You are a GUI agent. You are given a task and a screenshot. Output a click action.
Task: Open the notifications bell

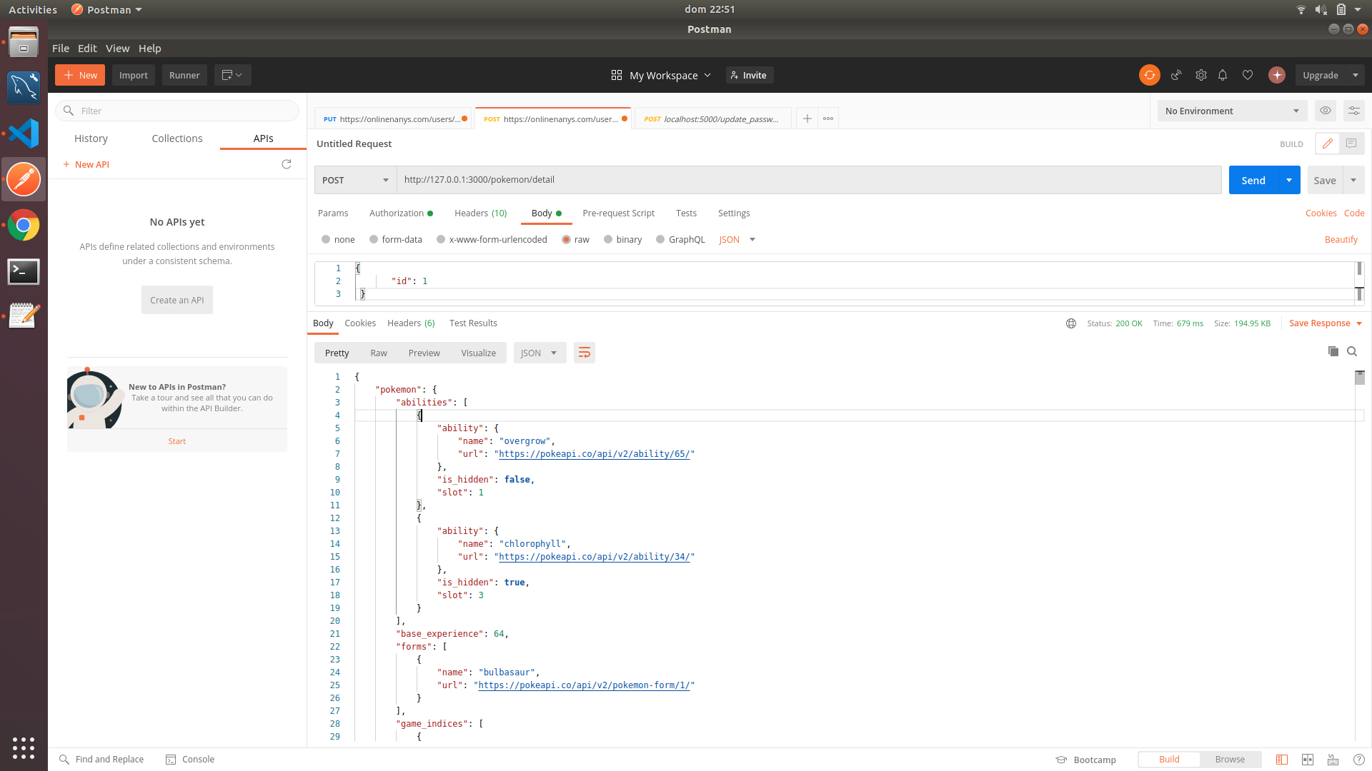click(x=1223, y=75)
